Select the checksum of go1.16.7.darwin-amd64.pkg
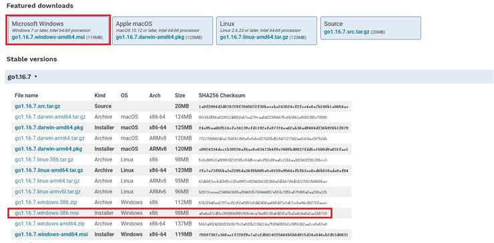Screen dimensions: 494x243 click(x=274, y=128)
